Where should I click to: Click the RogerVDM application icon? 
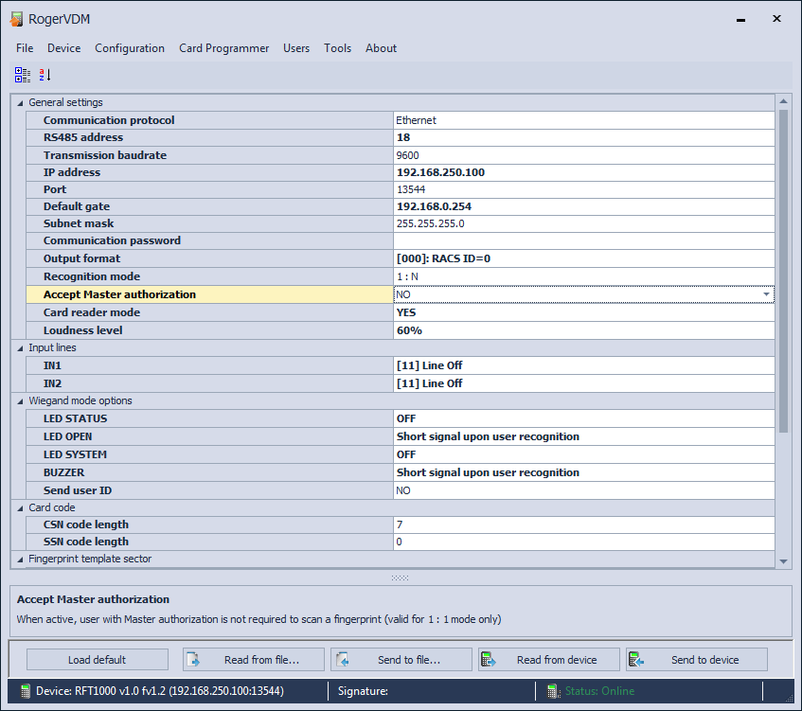tap(16, 19)
